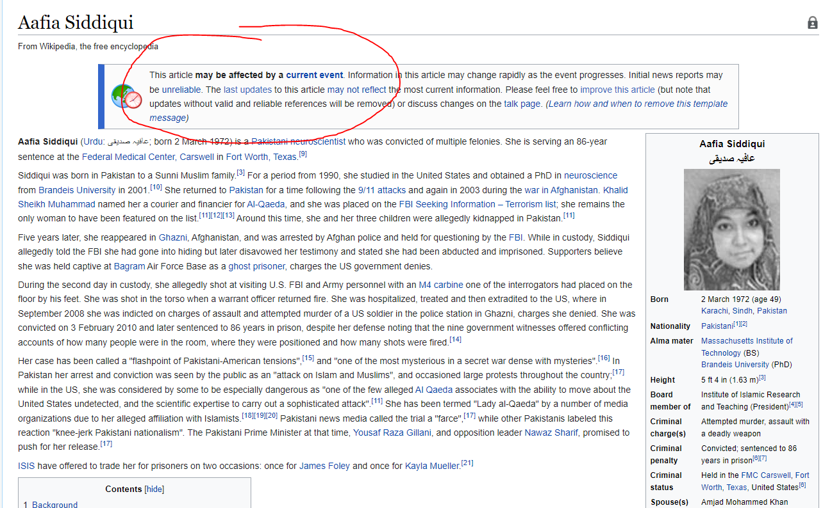Click citation [16] after 'dense with mysteries'

[604, 358]
